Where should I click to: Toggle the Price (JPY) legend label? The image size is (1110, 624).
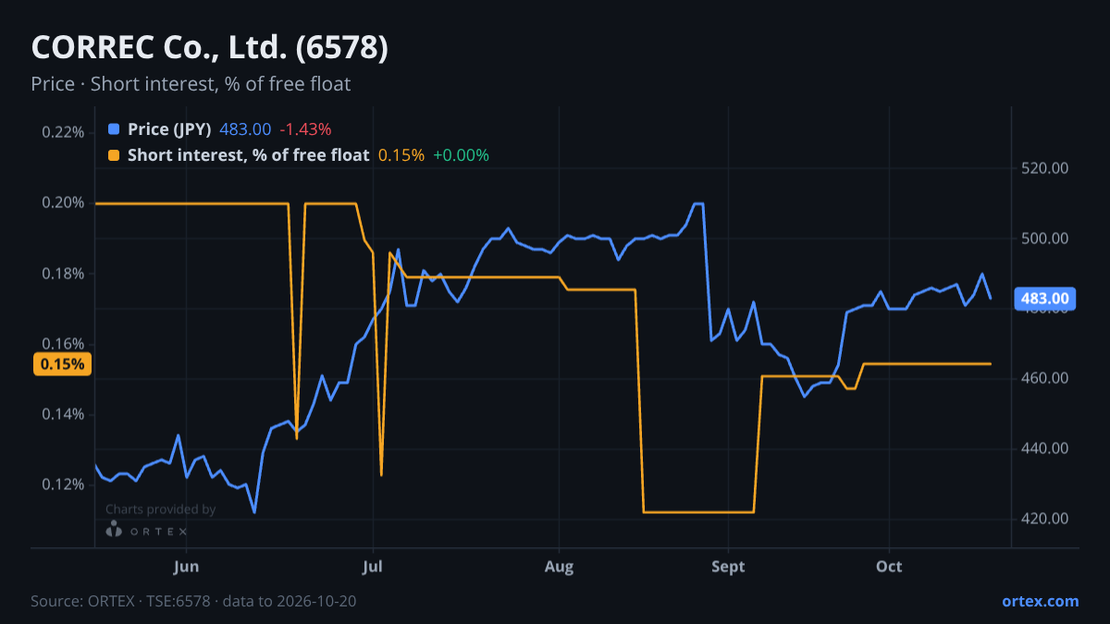[169, 129]
